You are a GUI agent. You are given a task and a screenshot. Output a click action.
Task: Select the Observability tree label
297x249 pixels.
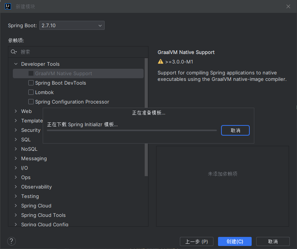36,187
